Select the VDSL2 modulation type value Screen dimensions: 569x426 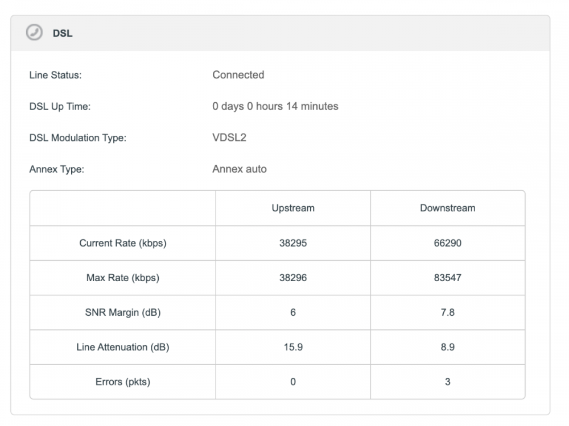click(x=229, y=137)
